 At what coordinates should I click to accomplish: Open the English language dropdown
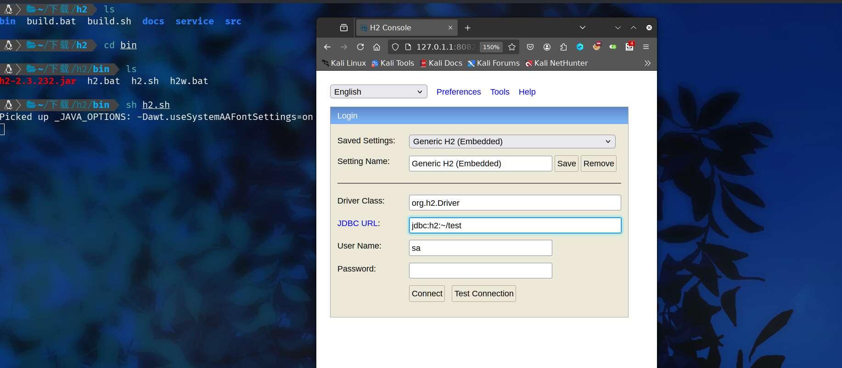coord(378,92)
